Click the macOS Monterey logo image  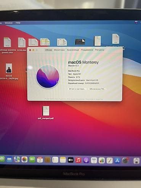(48, 76)
